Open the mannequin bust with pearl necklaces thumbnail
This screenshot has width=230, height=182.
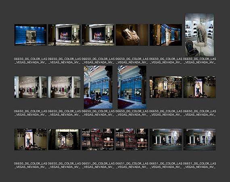click(132, 35)
